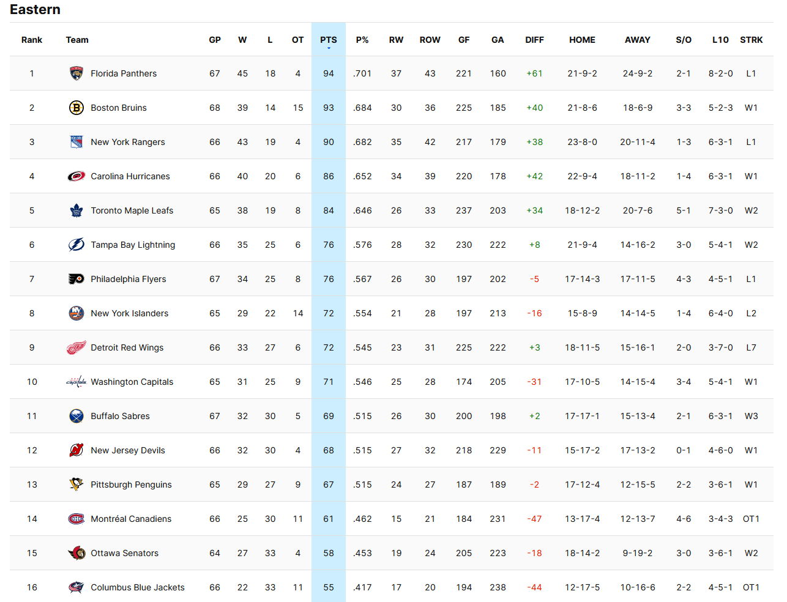The width and height of the screenshot is (787, 602).
Task: Click the Pittsburgh Penguins logo
Action: [x=76, y=485]
